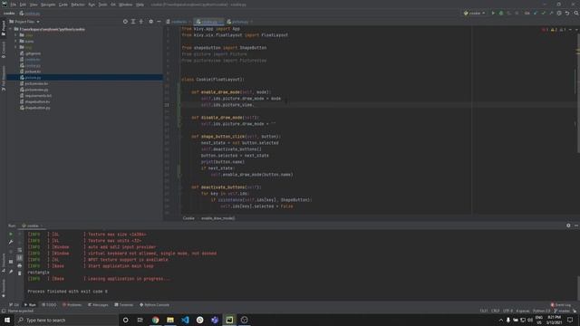580x326 pixels.
Task: Hide the Project tool window
Action: click(x=159, y=22)
